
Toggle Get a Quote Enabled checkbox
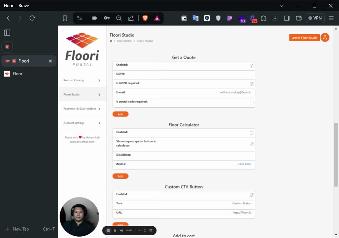point(252,65)
